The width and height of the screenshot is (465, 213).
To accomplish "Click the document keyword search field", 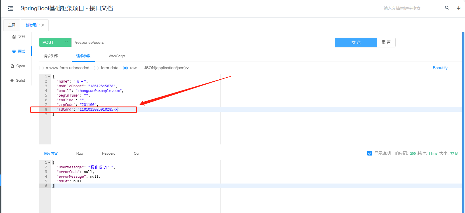I will click(x=414, y=8).
